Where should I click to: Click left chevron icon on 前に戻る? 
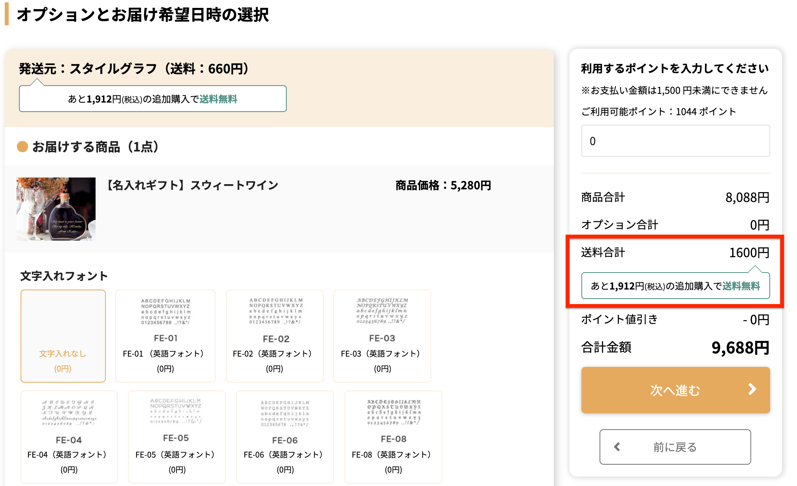click(617, 447)
